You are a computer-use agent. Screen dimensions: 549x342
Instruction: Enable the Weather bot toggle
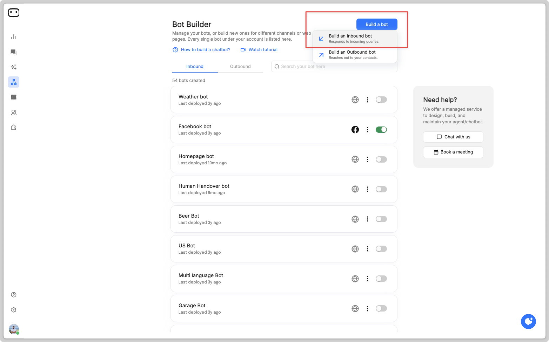(x=381, y=100)
